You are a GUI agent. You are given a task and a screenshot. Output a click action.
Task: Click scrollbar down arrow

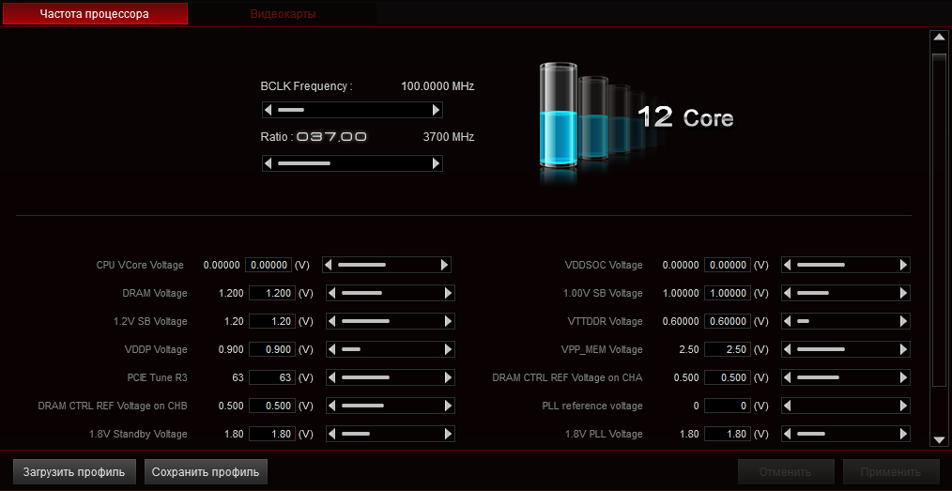[x=939, y=440]
